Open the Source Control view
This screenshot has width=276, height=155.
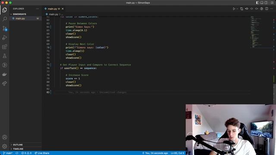click(5, 28)
